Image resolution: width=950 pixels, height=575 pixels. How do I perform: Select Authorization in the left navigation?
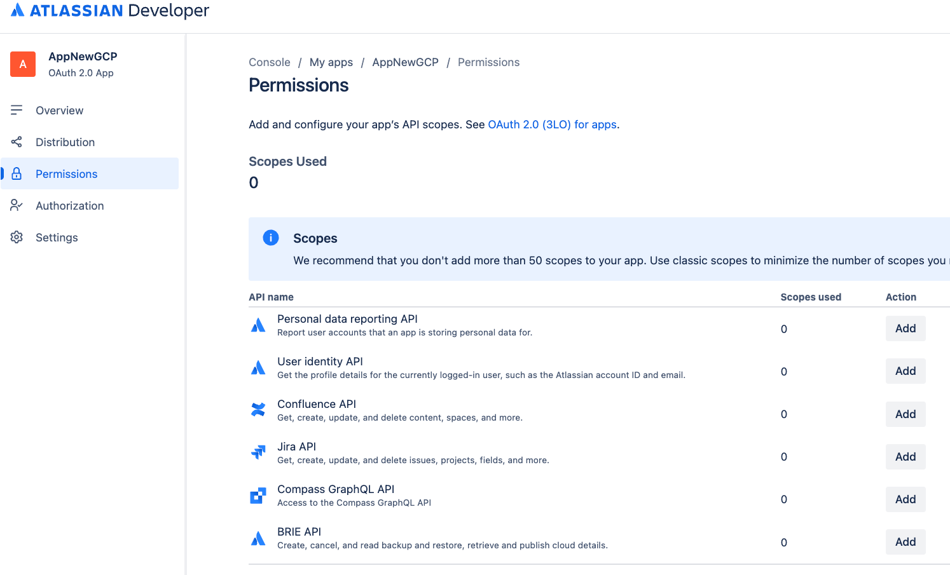(70, 205)
